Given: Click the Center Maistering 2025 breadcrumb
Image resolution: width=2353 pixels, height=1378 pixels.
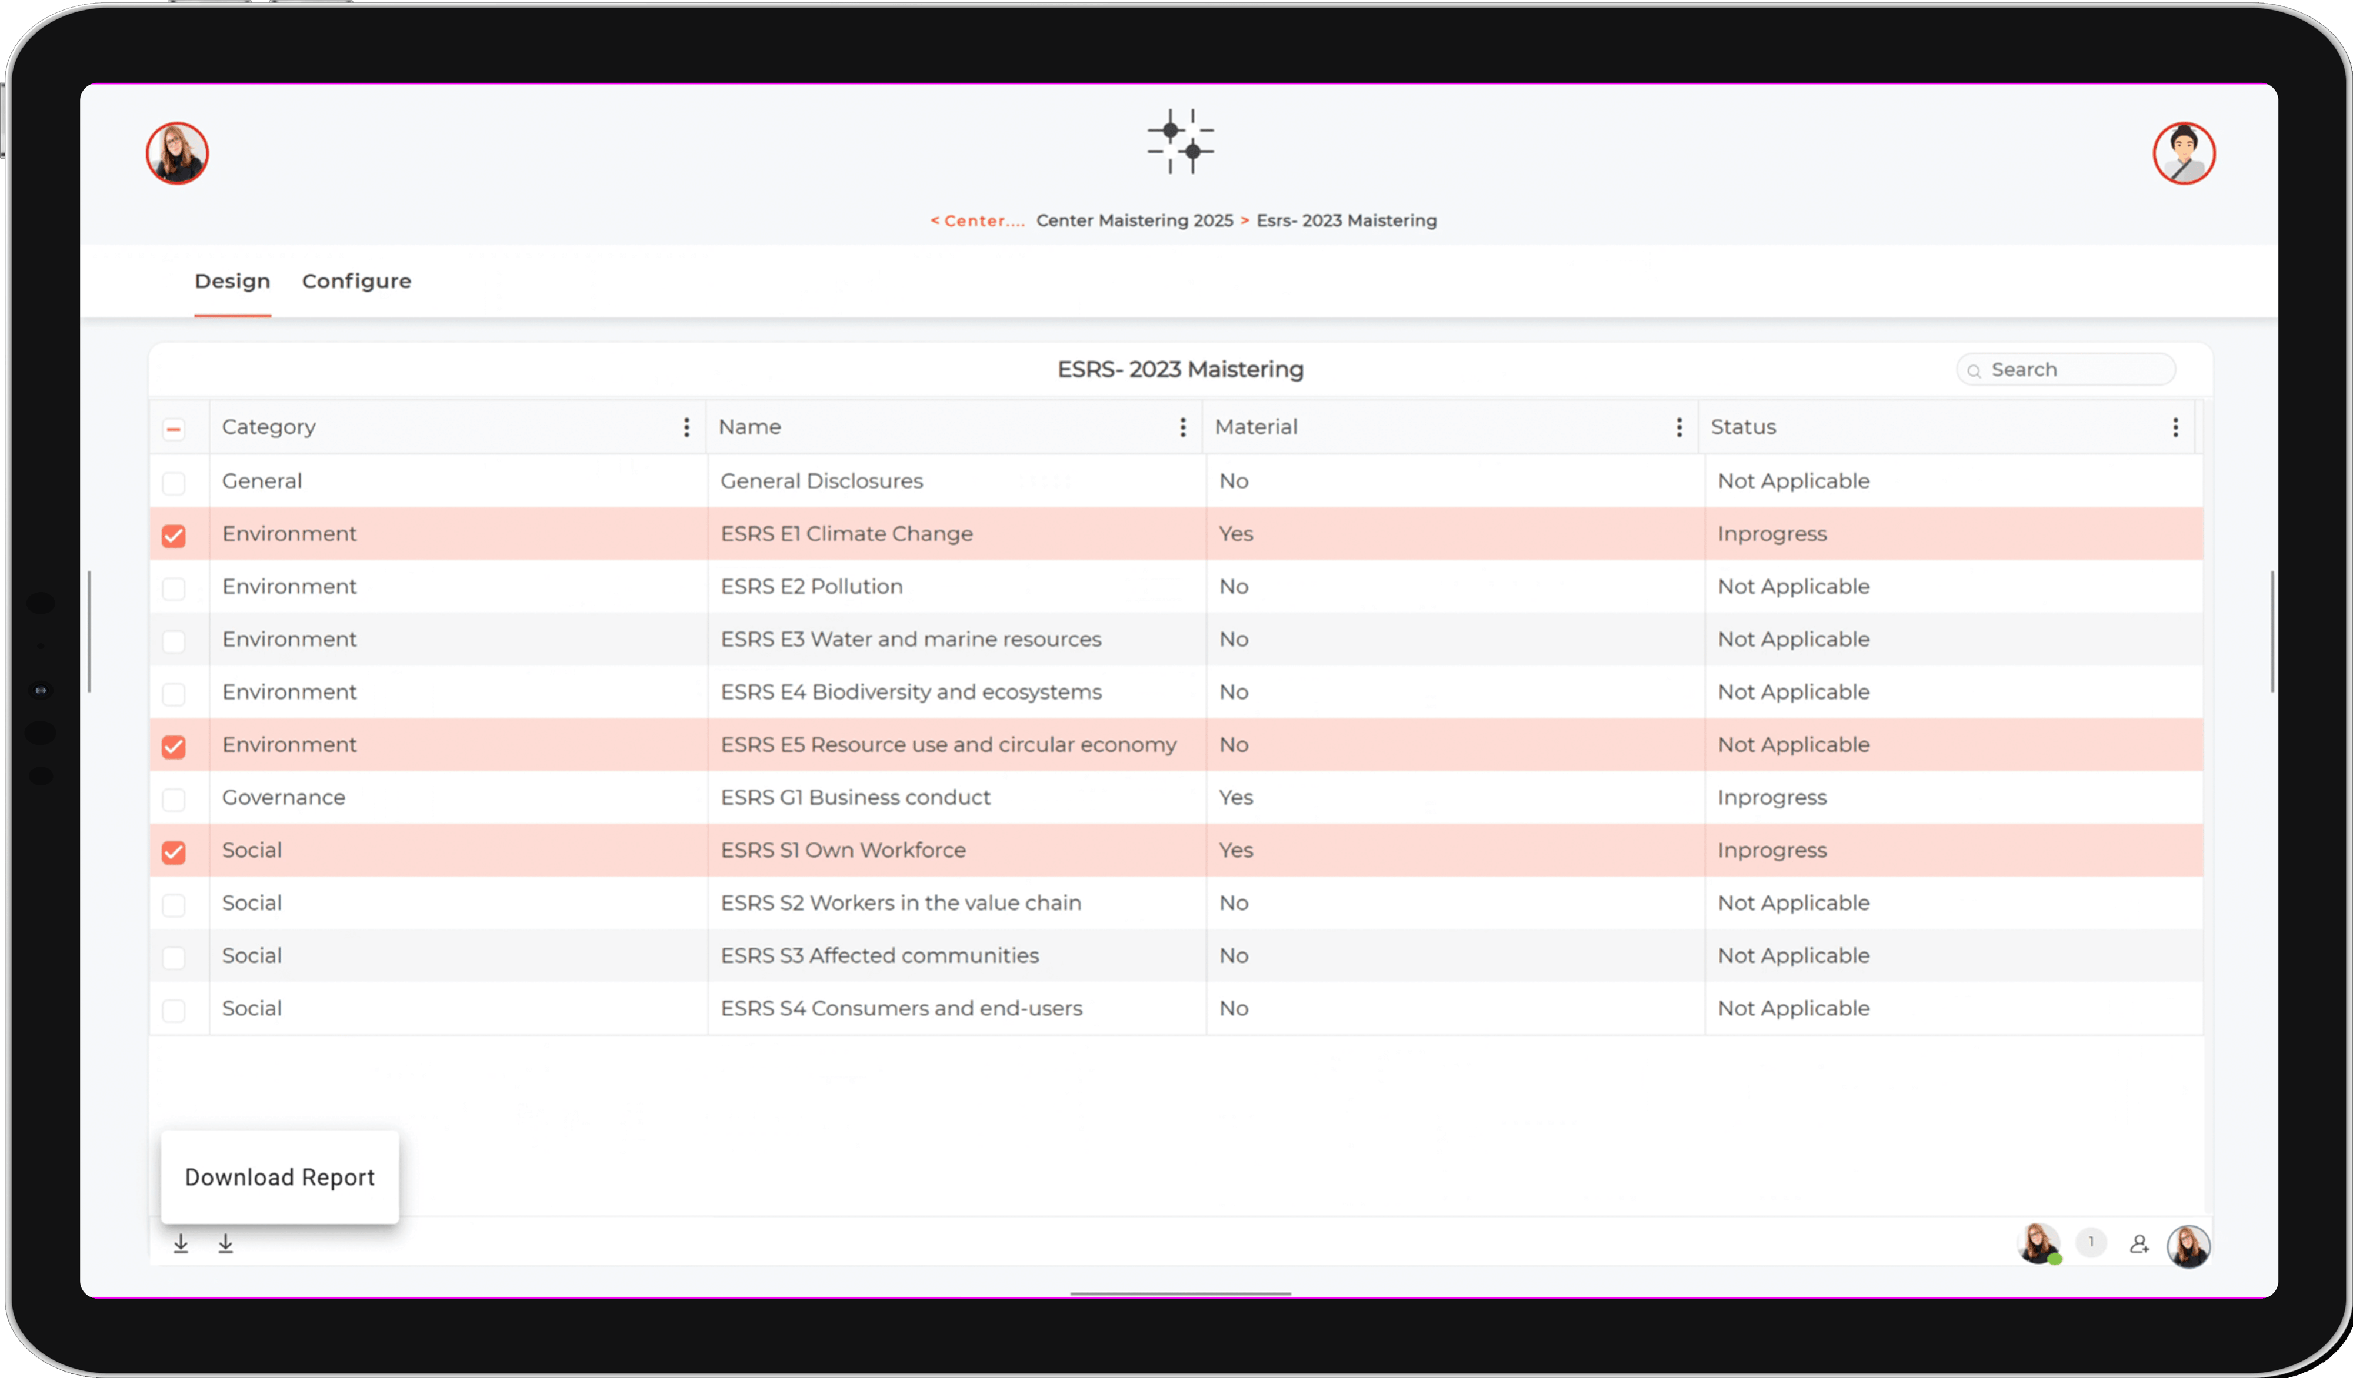Looking at the screenshot, I should tap(1135, 221).
